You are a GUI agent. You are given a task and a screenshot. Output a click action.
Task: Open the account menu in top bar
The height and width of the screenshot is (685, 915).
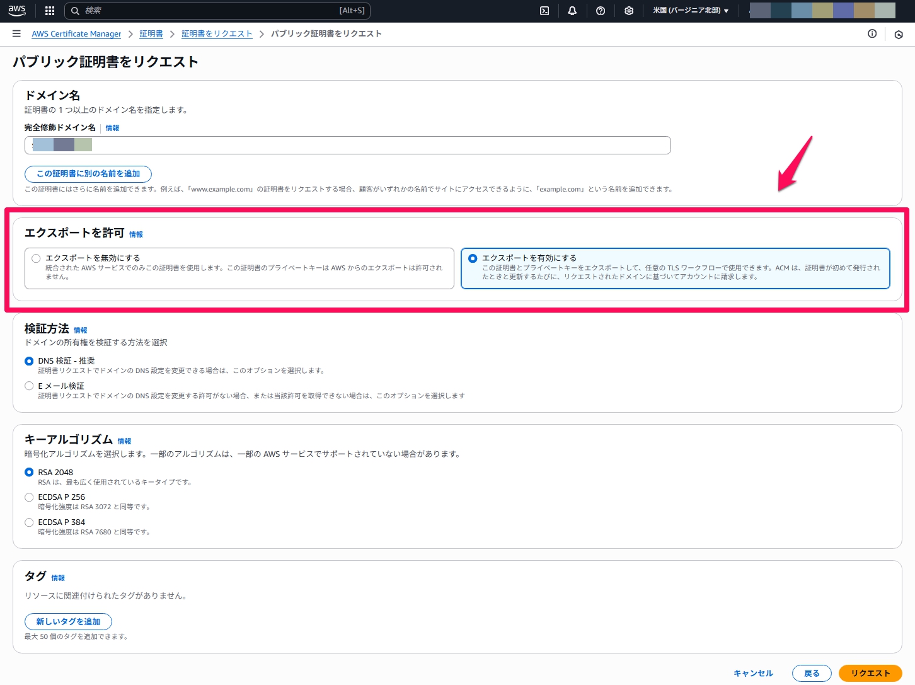click(x=822, y=11)
